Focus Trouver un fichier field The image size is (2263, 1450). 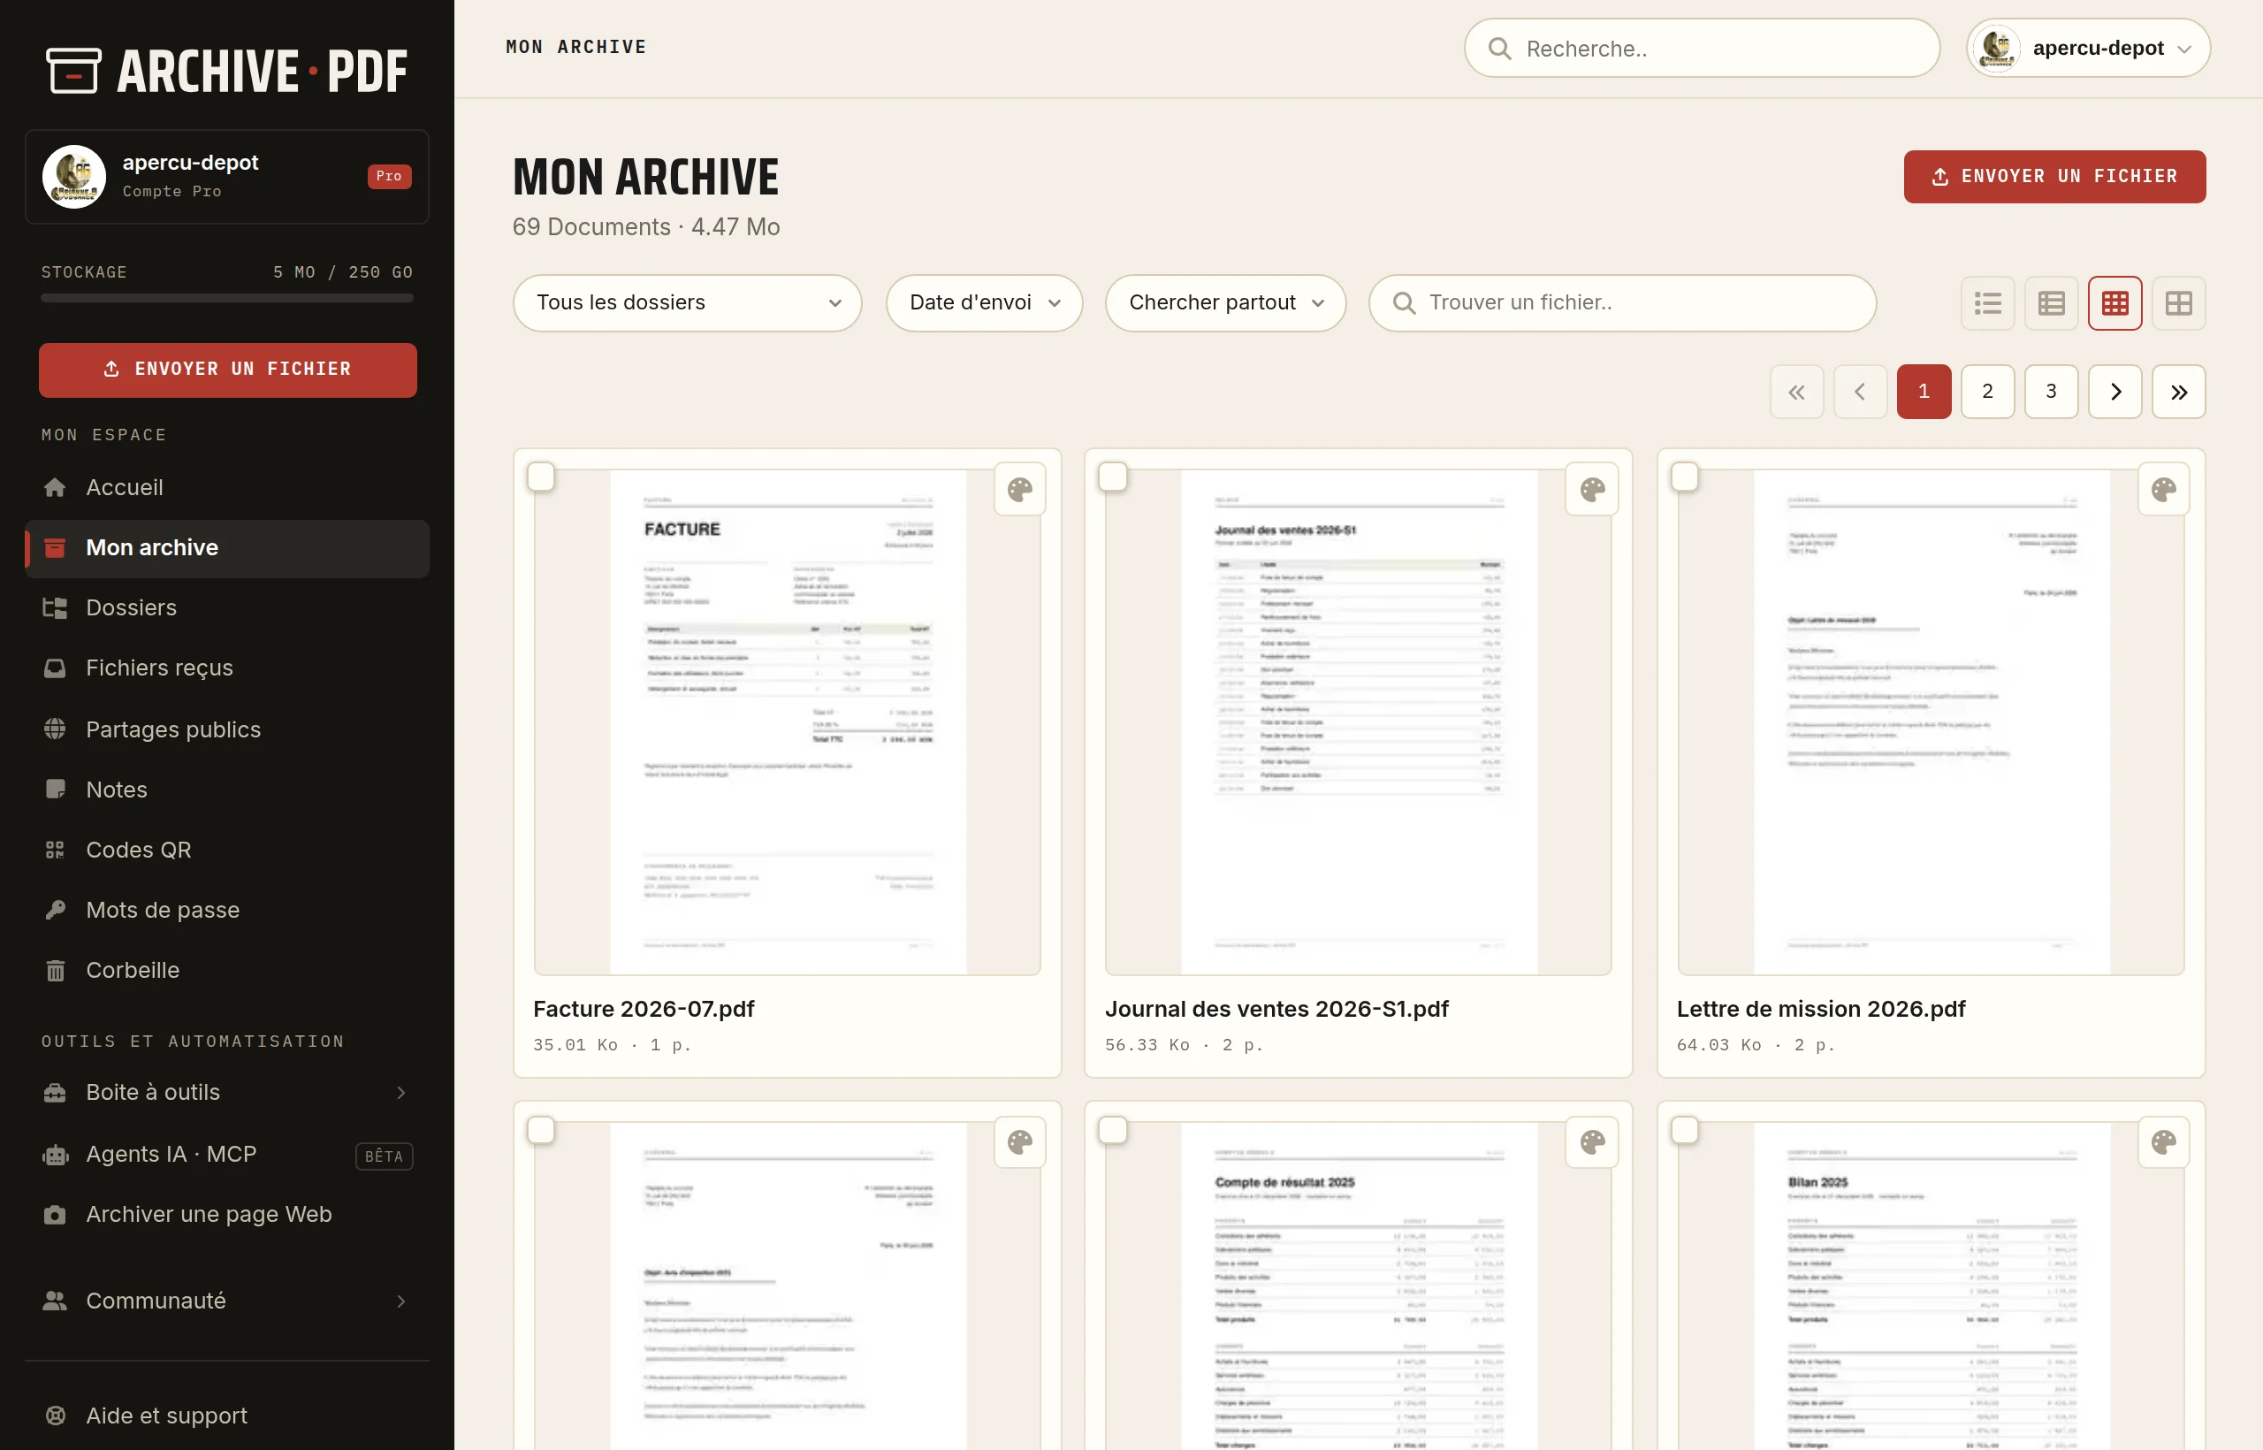point(1622,302)
